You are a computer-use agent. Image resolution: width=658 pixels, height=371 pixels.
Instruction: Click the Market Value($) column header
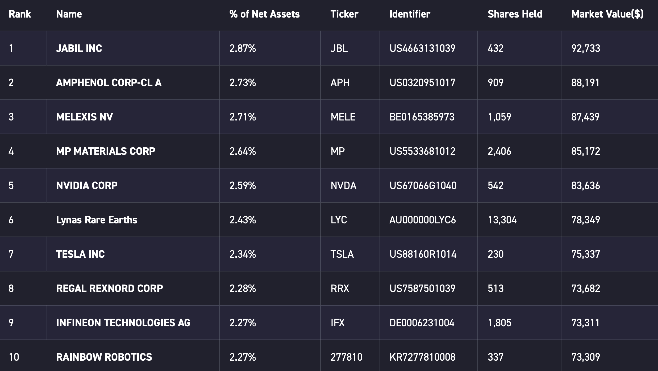(x=607, y=14)
